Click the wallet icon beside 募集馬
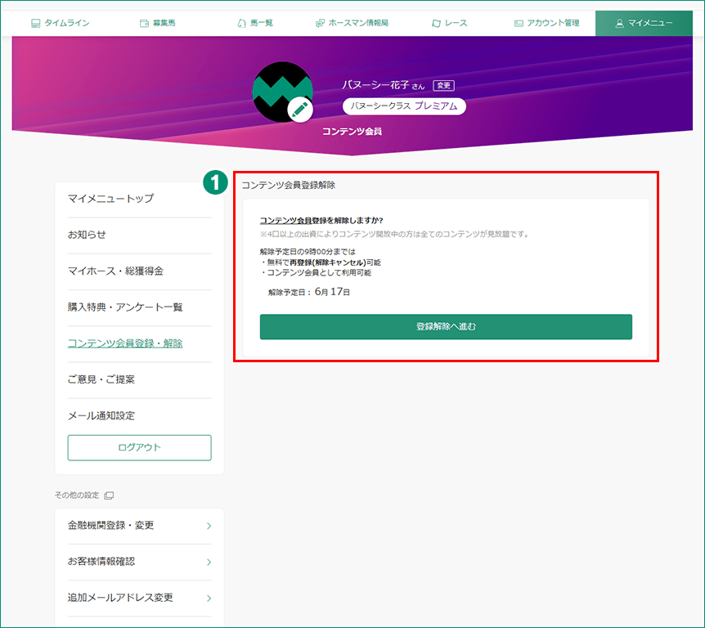Screen dimensions: 705x628 click(x=144, y=24)
